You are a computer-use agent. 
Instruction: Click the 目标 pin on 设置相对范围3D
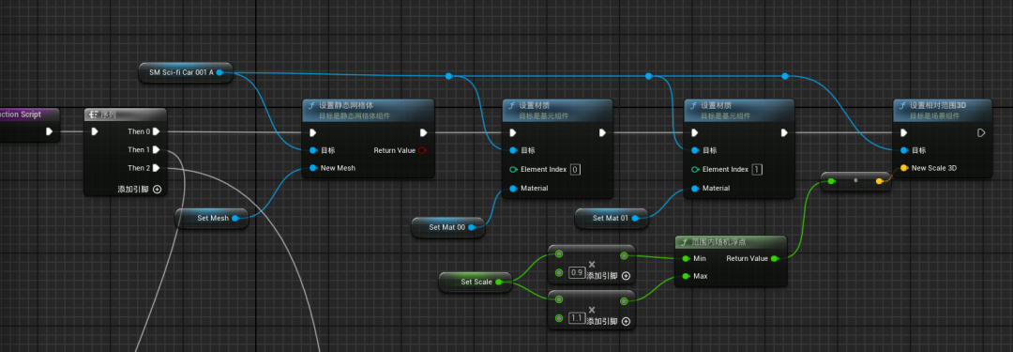coord(904,150)
